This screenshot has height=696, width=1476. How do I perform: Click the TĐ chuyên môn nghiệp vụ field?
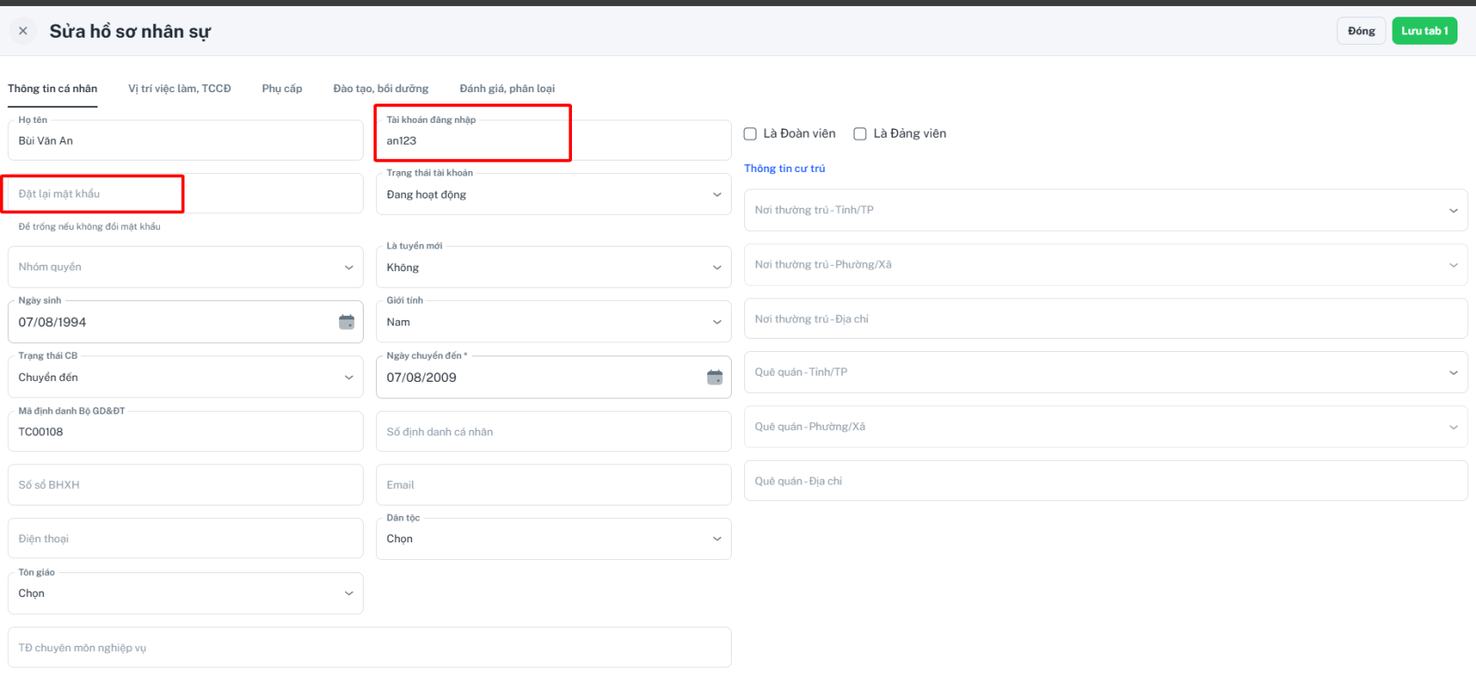pyautogui.click(x=369, y=648)
